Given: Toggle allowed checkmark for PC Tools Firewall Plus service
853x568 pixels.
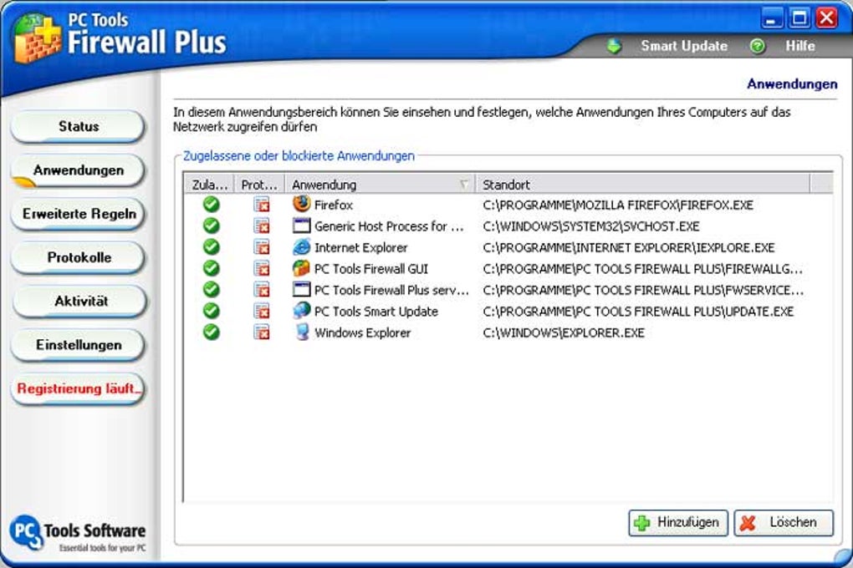Looking at the screenshot, I should pyautogui.click(x=211, y=289).
